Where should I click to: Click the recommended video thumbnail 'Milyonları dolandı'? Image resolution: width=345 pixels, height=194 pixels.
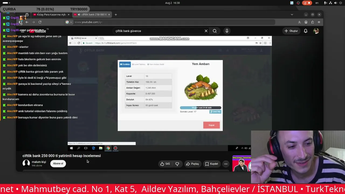pos(241,164)
